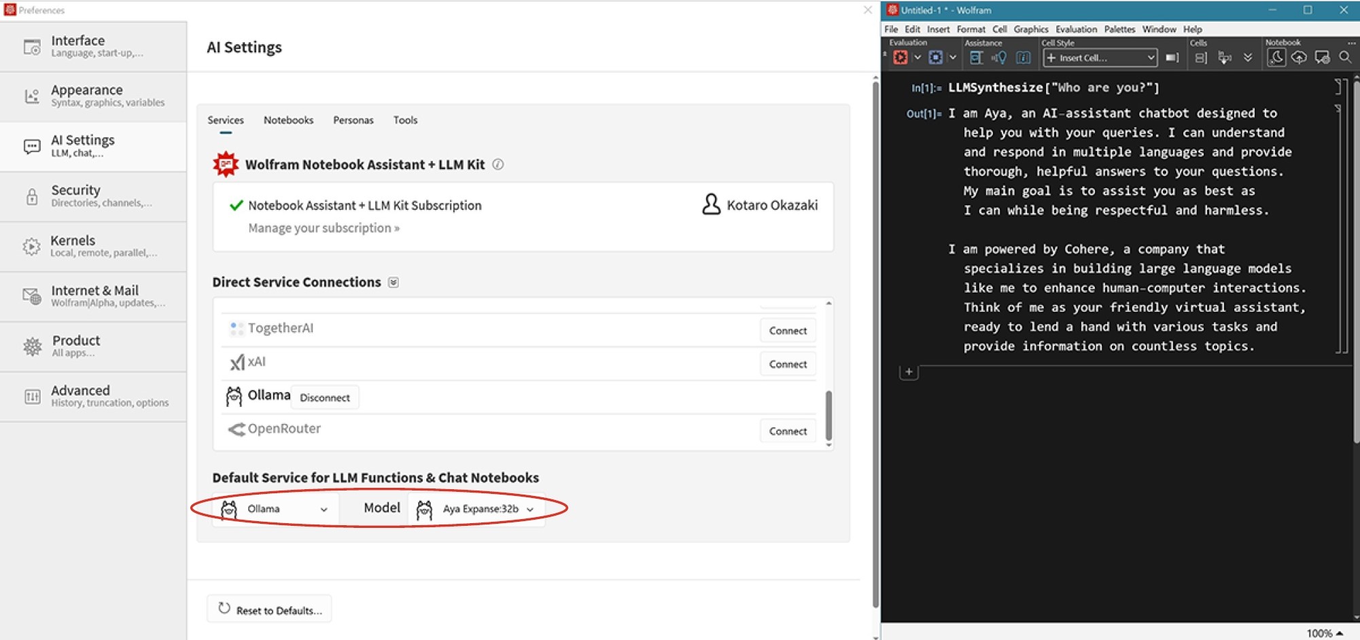This screenshot has height=640, width=1360.
Task: Open the documentation info icon in Assistance group
Action: 1024,58
